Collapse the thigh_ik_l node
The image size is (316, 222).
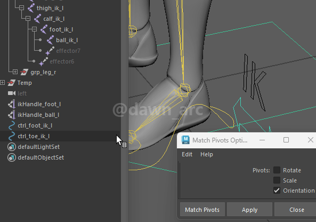tap(21, 8)
